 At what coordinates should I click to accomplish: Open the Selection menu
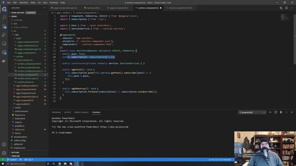pos(24,3)
